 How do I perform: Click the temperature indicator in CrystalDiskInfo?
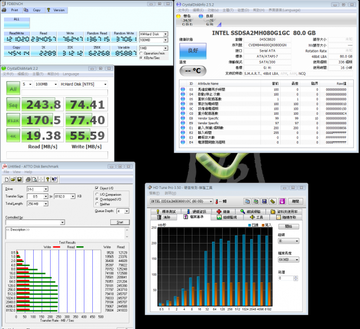coord(193,70)
